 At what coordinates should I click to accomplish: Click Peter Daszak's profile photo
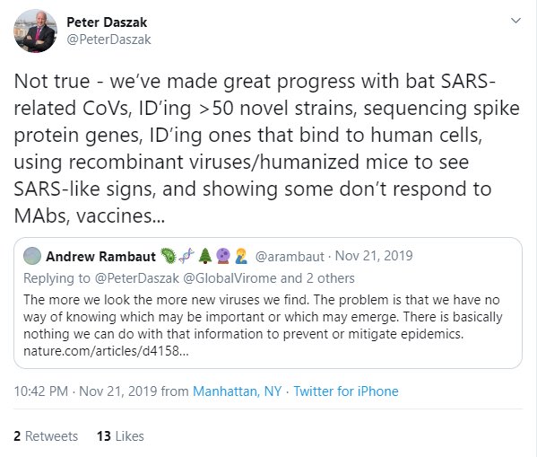click(x=35, y=31)
